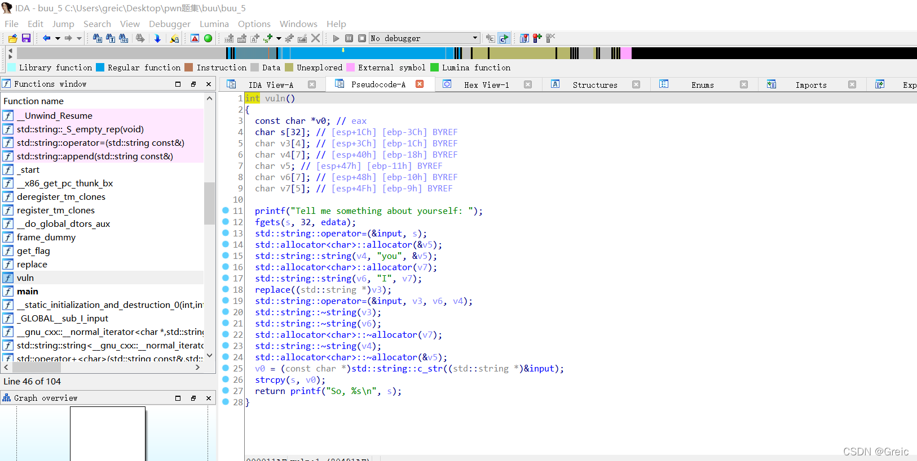Close the Functions window panel
Image resolution: width=917 pixels, height=461 pixels.
point(209,84)
